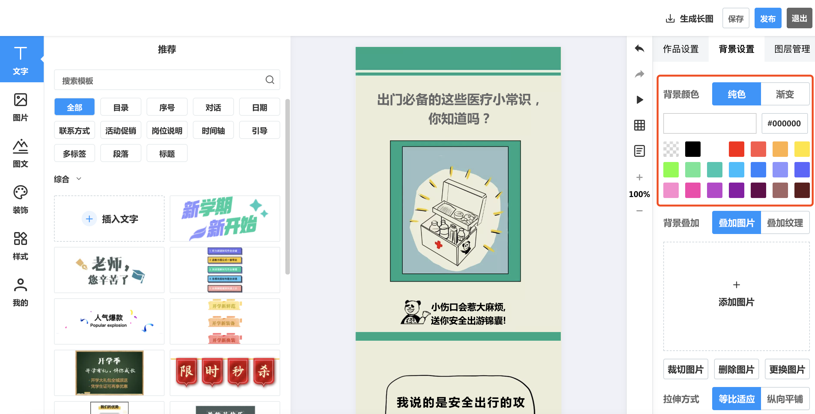Click the plus icon in 插入文字 card
The height and width of the screenshot is (414, 815).
(x=89, y=219)
